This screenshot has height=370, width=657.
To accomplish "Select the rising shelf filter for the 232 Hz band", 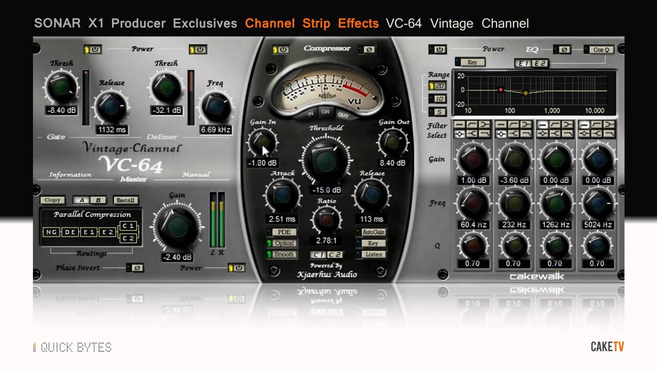I will point(513,124).
